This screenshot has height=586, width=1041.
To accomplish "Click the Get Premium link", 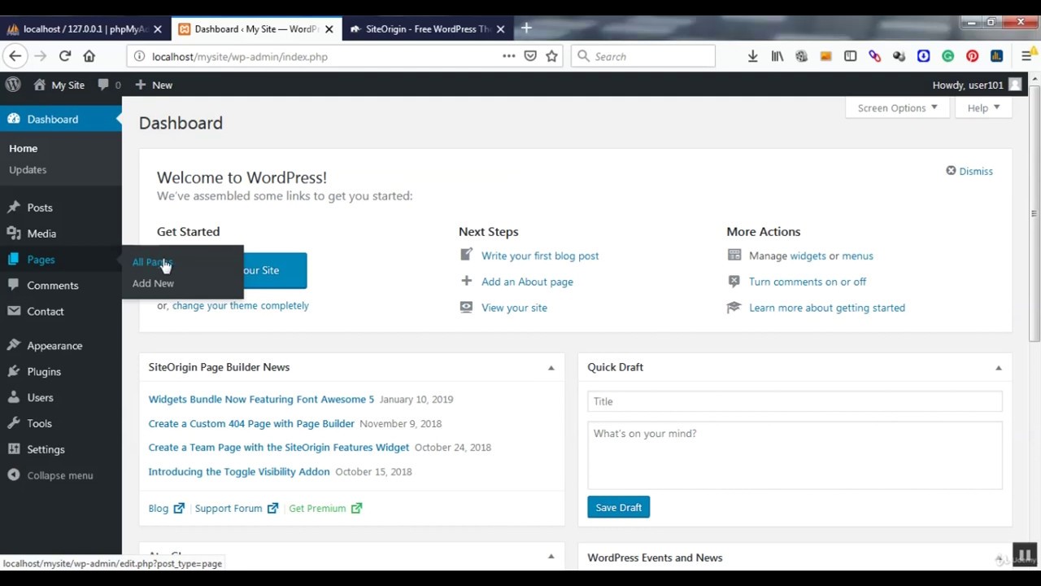I will [324, 508].
